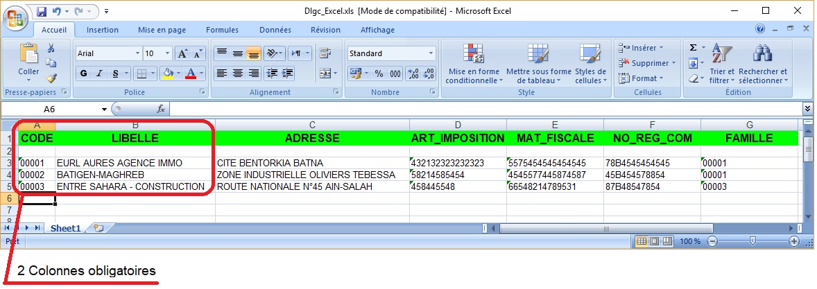Select the Format Painter brush icon
817x289 pixels.
[x=51, y=78]
